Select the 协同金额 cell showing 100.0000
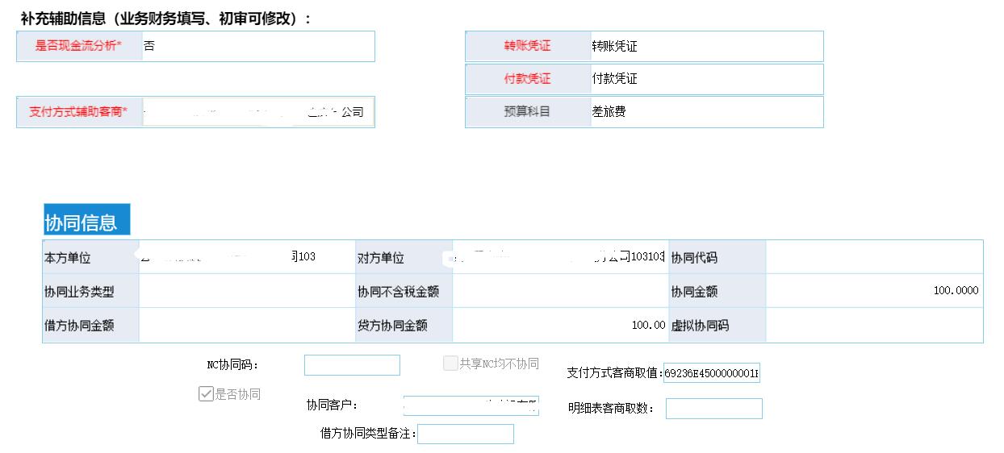1004x453 pixels. tap(873, 291)
